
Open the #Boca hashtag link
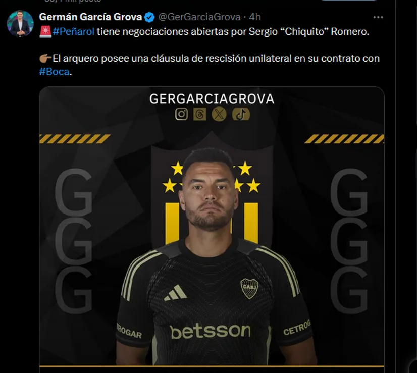point(54,72)
